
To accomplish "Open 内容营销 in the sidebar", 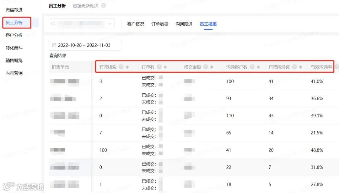I will pyautogui.click(x=14, y=73).
